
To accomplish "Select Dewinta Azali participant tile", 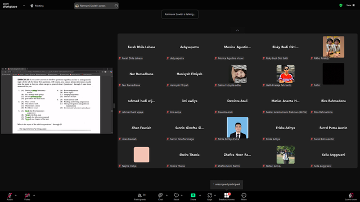I will pyautogui.click(x=237, y=101).
